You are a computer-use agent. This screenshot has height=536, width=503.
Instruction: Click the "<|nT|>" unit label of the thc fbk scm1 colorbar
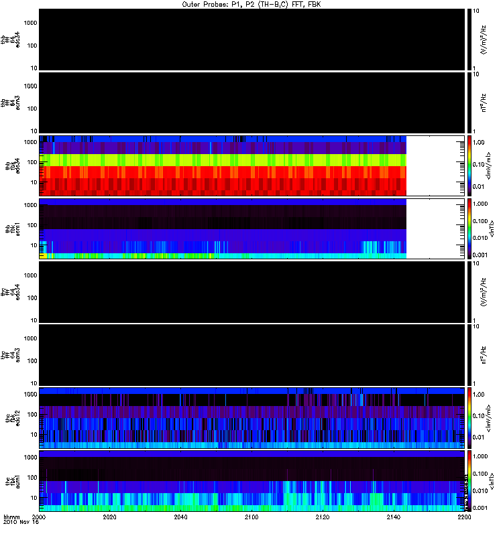coord(492,481)
